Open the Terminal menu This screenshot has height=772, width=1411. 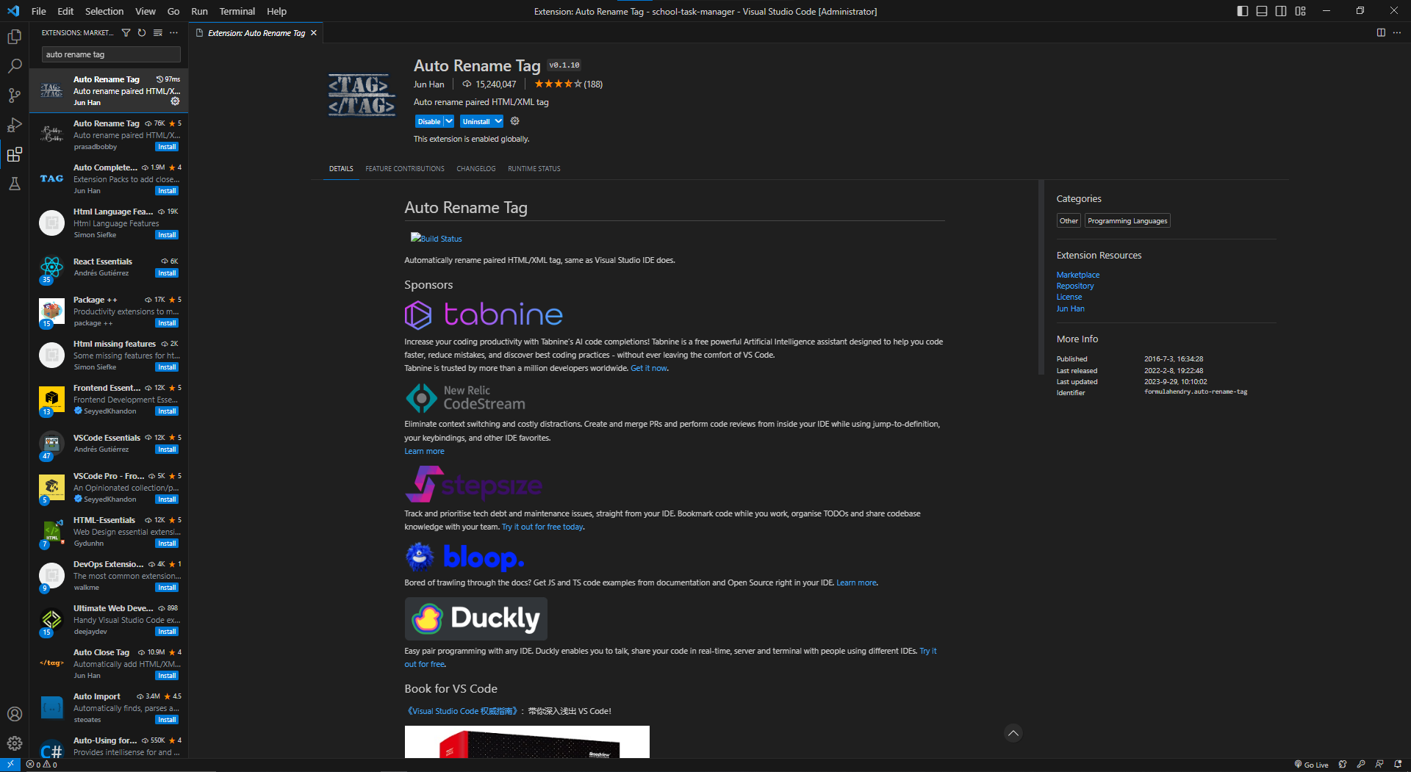point(237,11)
